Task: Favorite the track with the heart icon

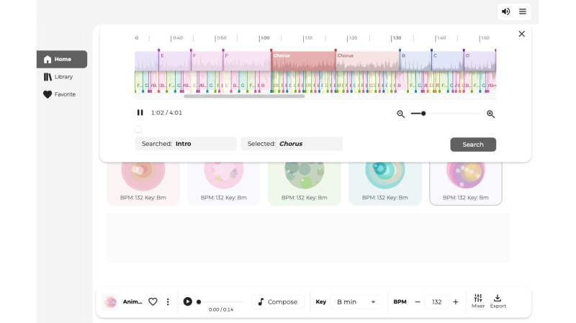Action: coord(153,302)
